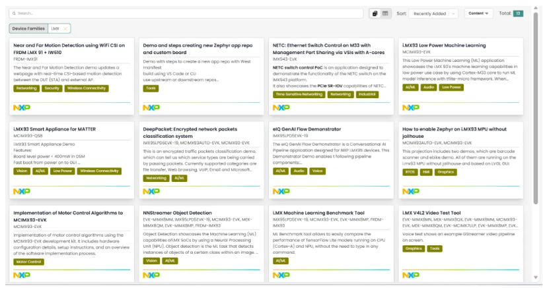The width and height of the screenshot is (543, 288).
Task: Click AI/ML tag on DeepPacket card
Action: (180, 179)
